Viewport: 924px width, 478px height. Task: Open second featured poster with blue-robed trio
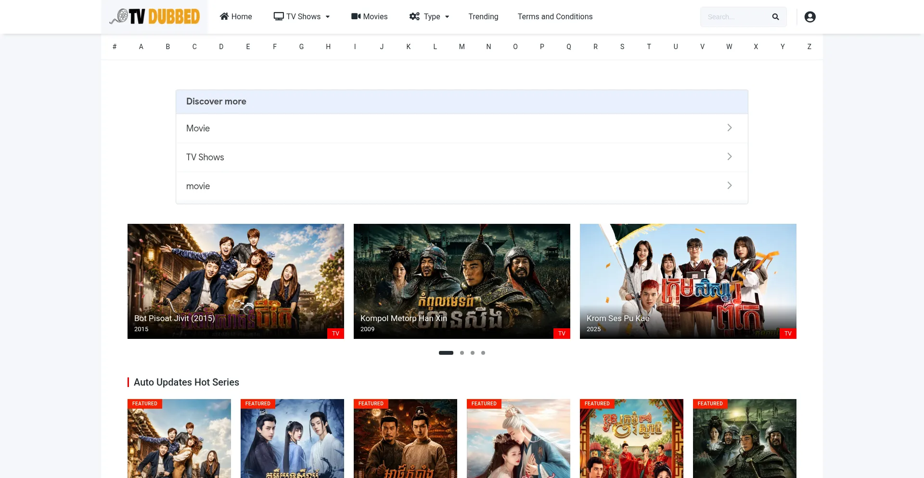pos(292,439)
